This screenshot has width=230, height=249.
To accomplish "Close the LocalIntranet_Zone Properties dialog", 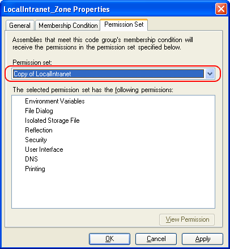I will [x=221, y=9].
